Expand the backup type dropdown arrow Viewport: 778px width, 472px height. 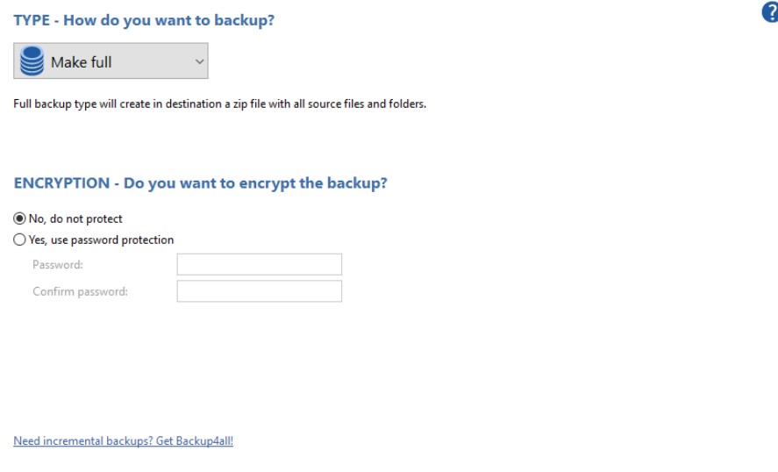pos(199,62)
